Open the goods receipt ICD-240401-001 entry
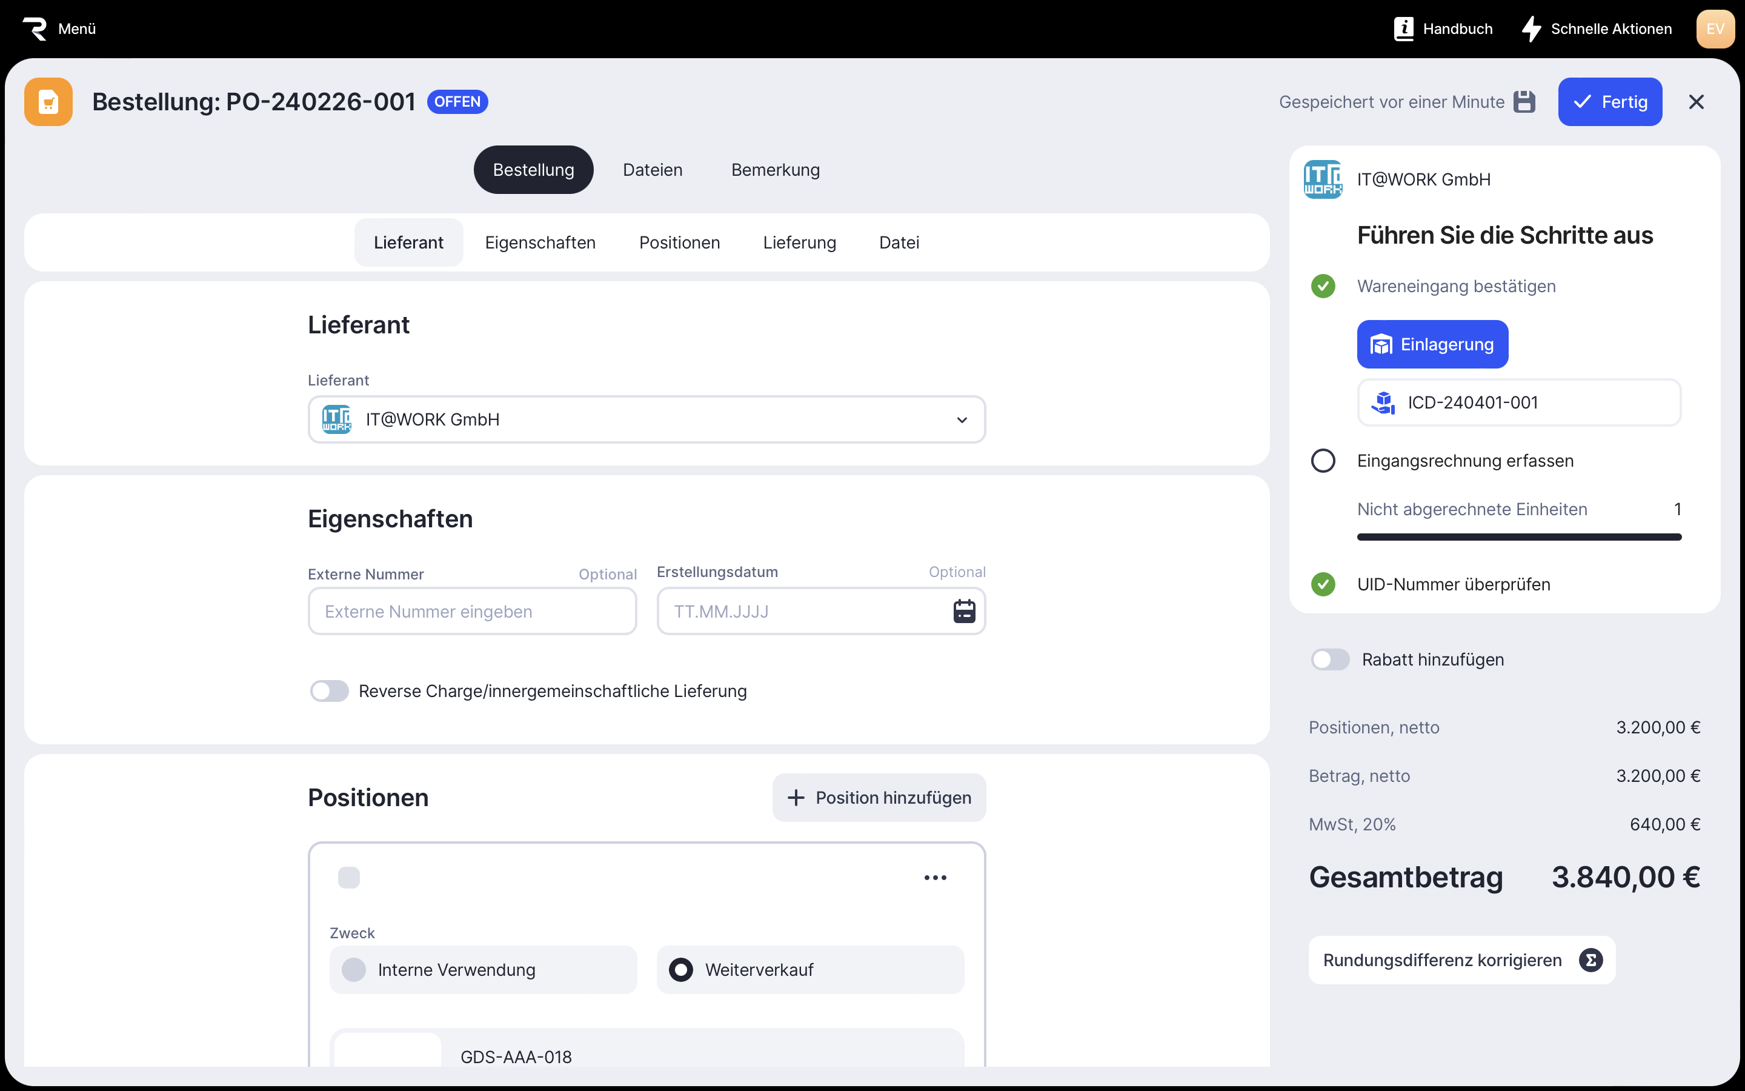Viewport: 1745px width, 1091px height. pos(1518,402)
